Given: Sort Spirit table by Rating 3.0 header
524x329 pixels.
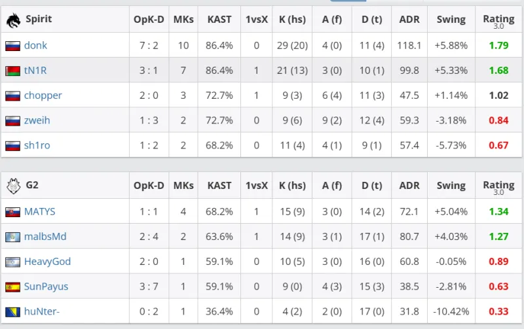Looking at the screenshot, I should pyautogui.click(x=498, y=21).
